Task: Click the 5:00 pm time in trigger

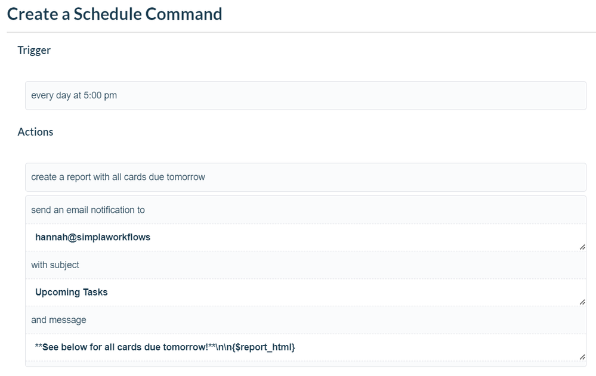Action: 100,95
